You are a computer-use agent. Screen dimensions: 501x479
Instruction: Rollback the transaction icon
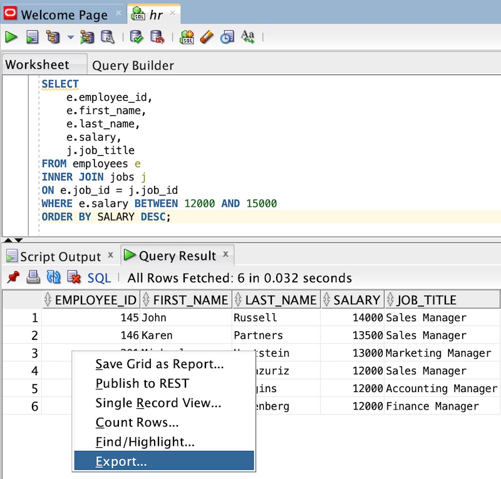tap(158, 37)
